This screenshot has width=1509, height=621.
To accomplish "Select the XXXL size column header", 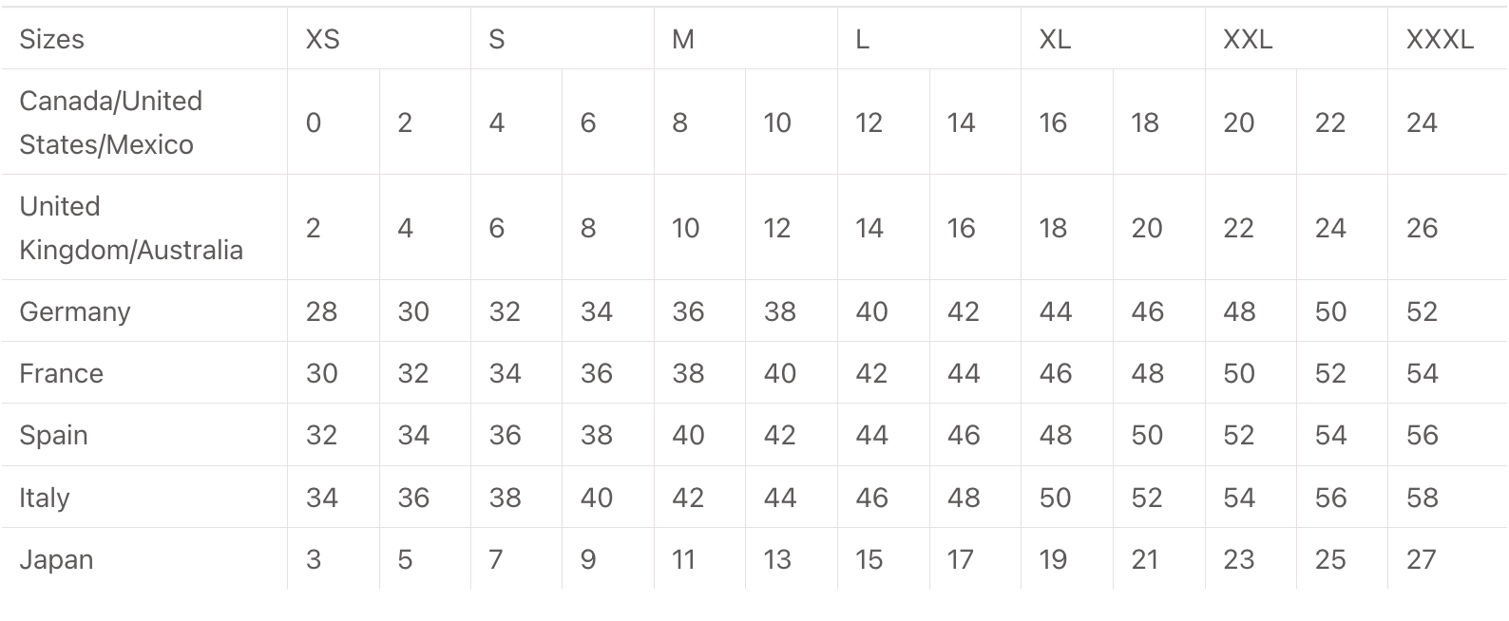I will [x=1440, y=39].
